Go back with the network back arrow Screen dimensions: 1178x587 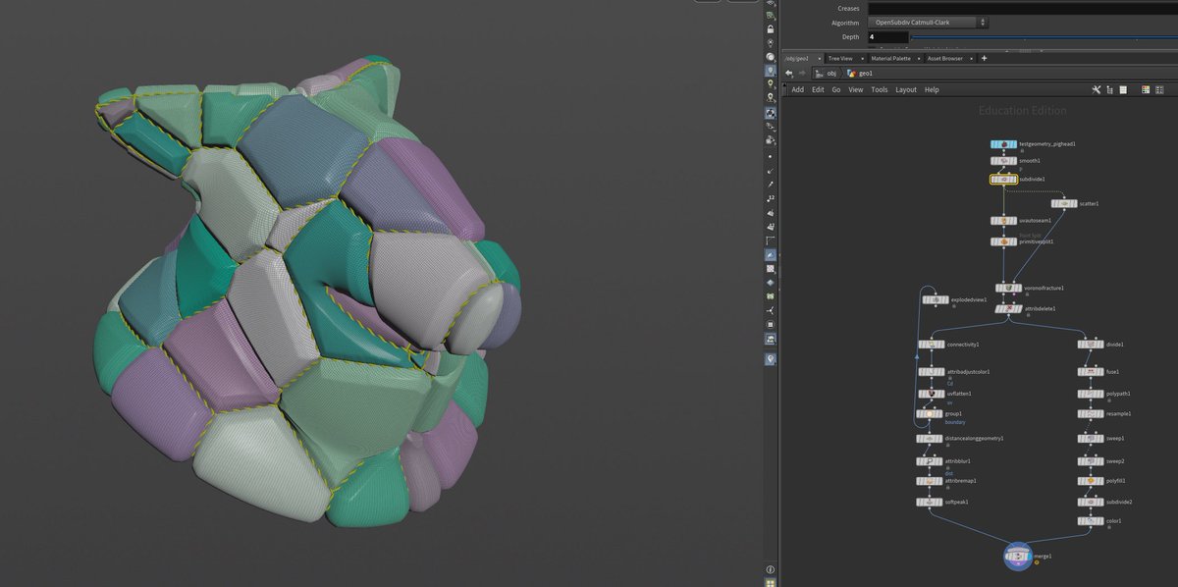click(x=790, y=74)
